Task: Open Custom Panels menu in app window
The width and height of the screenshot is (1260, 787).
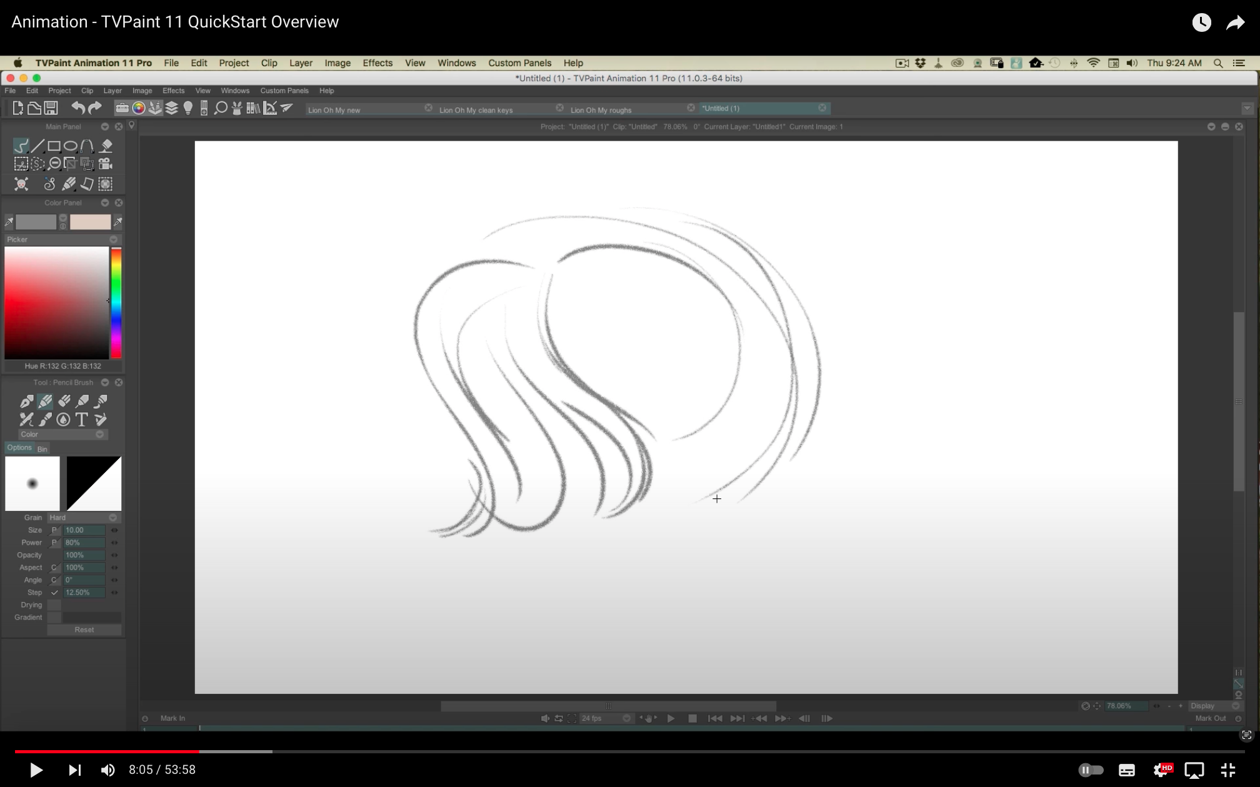Action: tap(284, 91)
